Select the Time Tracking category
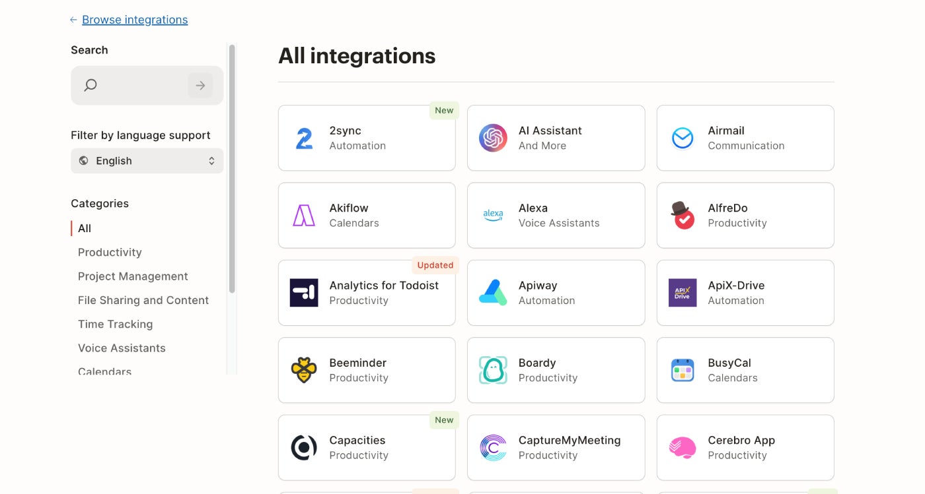The height and width of the screenshot is (494, 925). click(x=115, y=324)
